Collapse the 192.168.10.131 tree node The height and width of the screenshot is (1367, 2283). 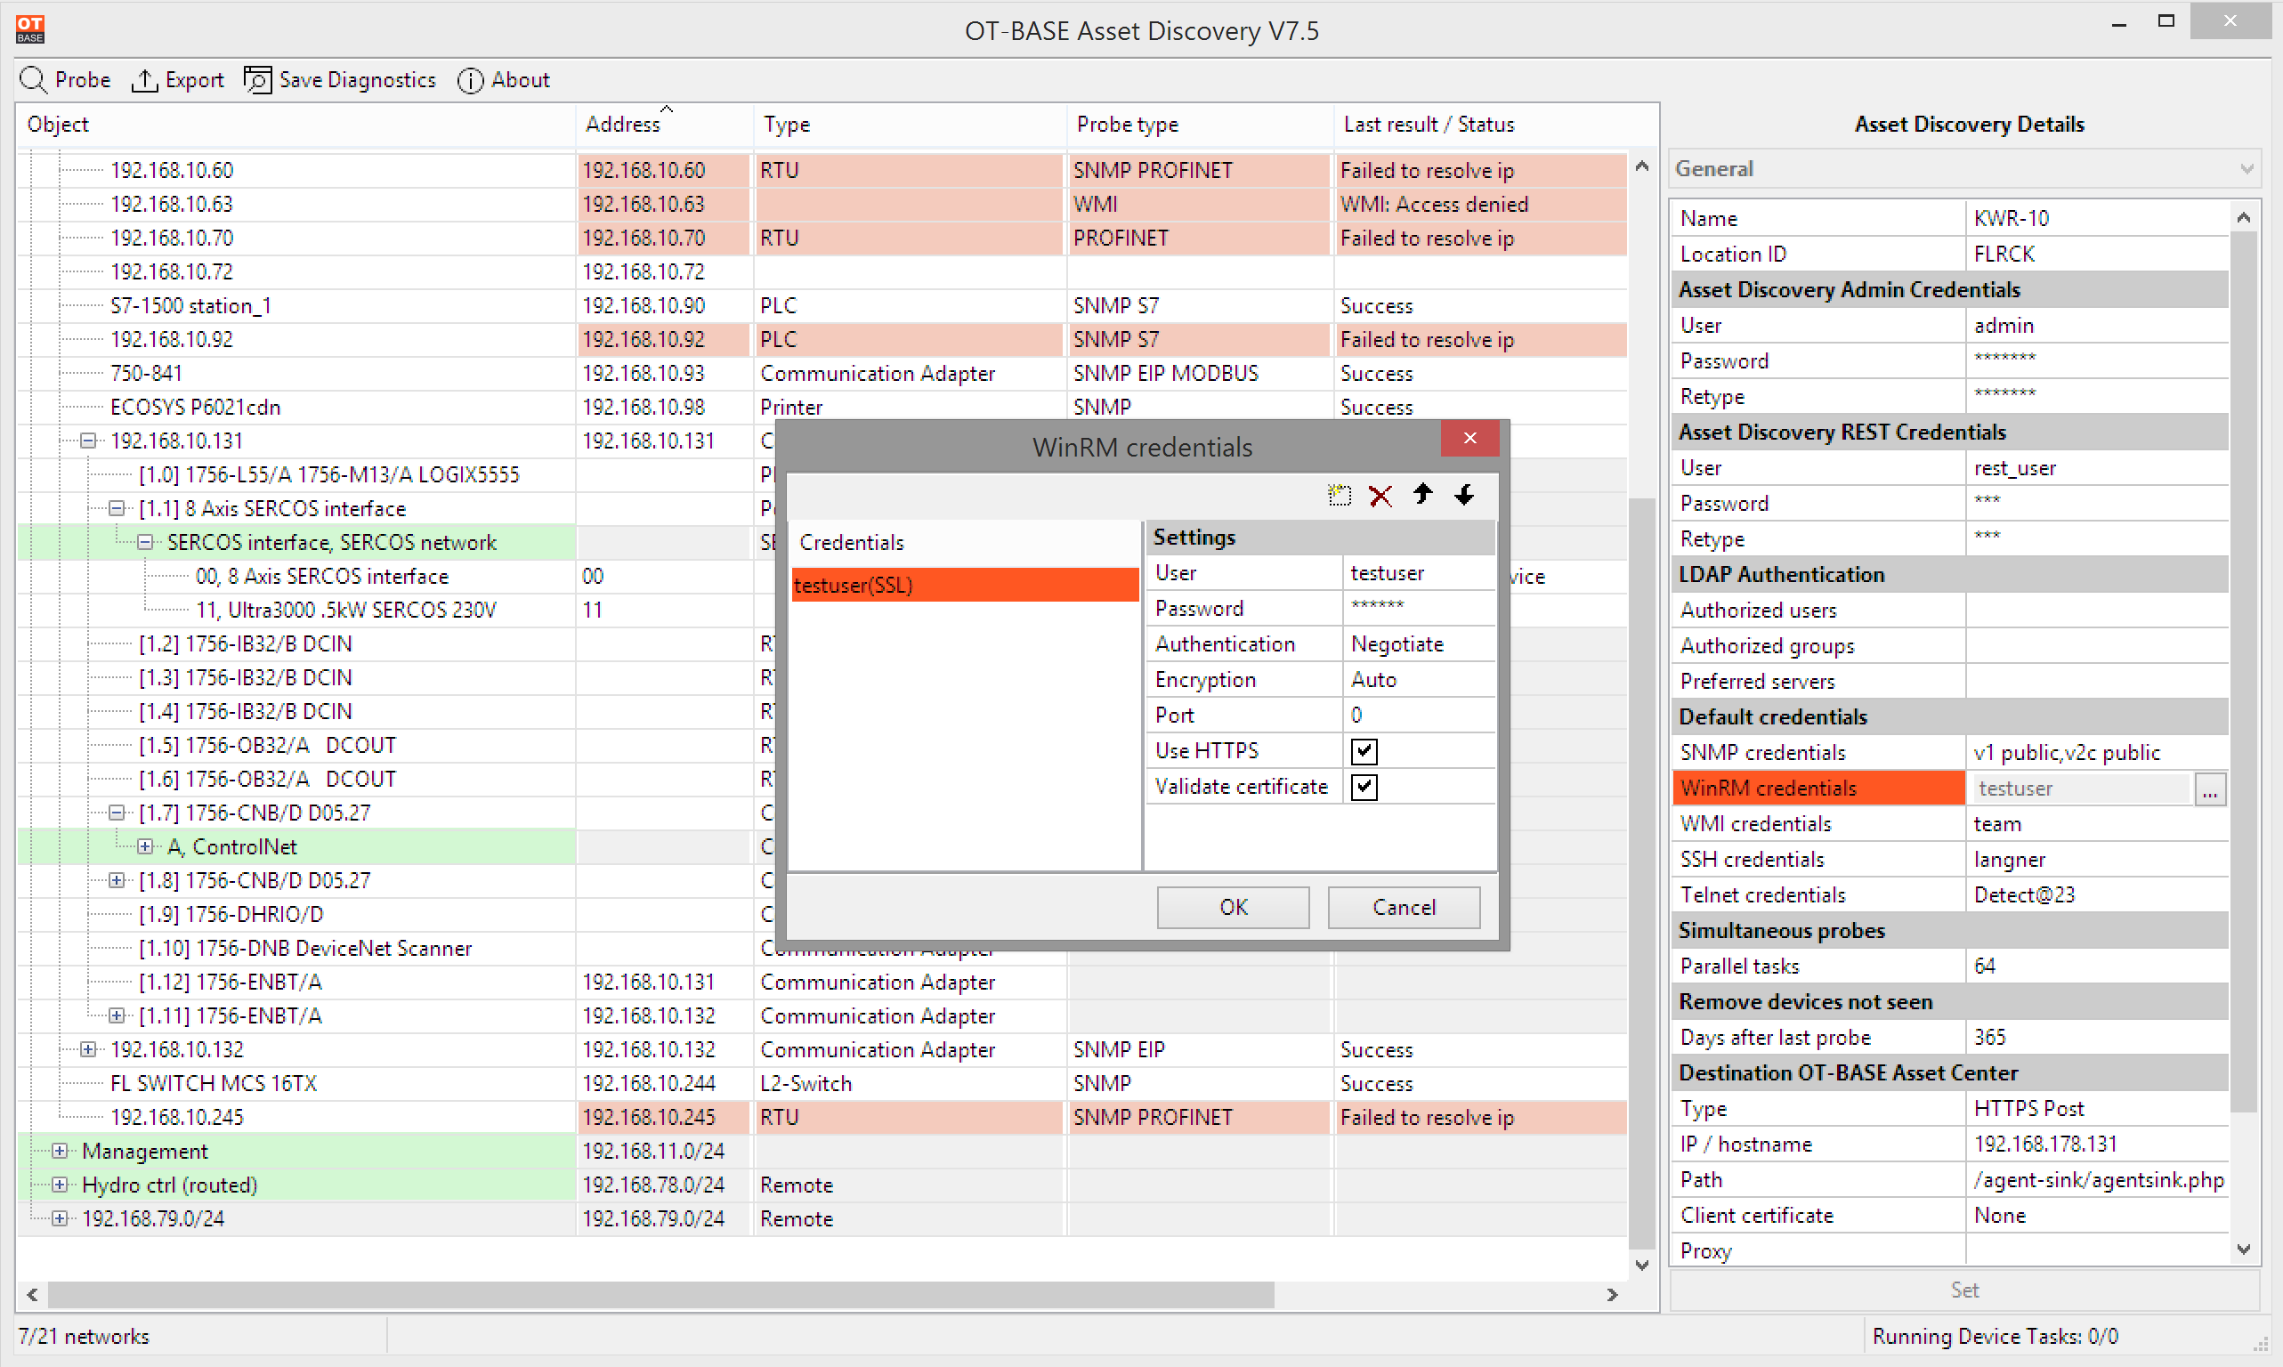(88, 441)
